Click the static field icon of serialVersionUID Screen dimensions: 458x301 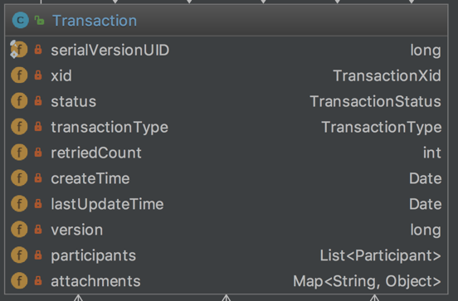pos(19,50)
